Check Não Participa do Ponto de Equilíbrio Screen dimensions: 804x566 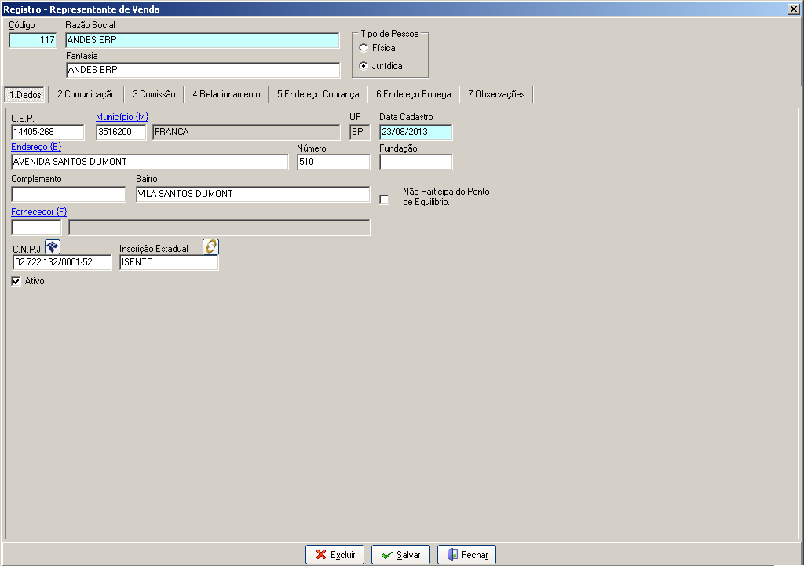coord(384,199)
